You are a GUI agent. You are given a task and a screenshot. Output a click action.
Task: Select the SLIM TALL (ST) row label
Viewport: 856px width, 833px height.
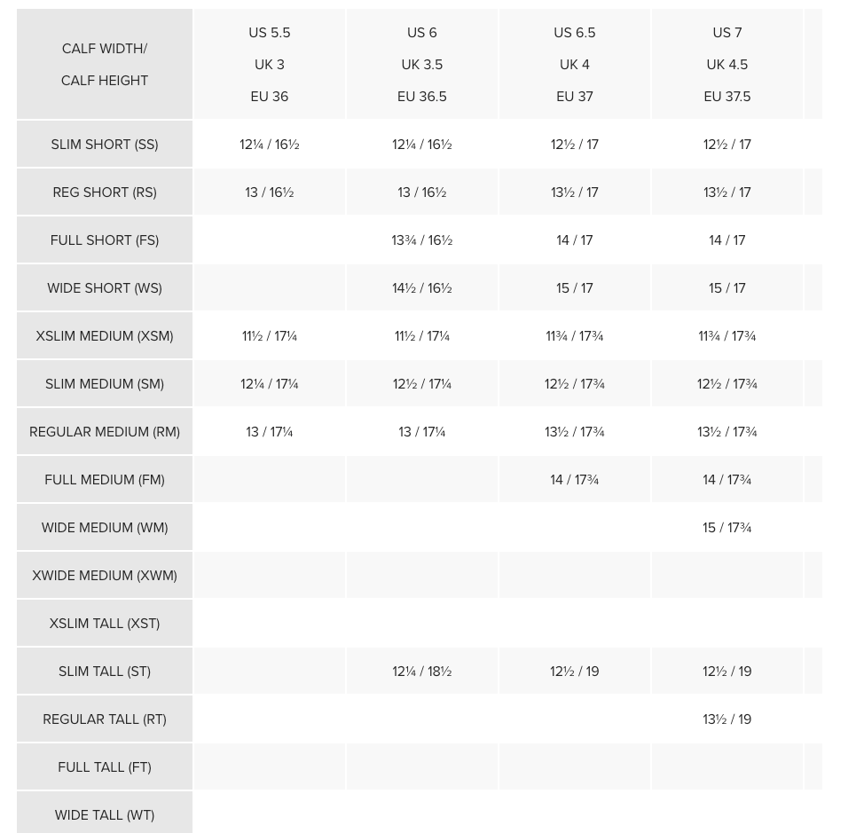point(105,672)
